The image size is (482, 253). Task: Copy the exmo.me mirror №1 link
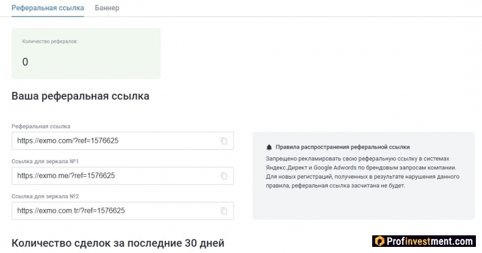click(224, 176)
